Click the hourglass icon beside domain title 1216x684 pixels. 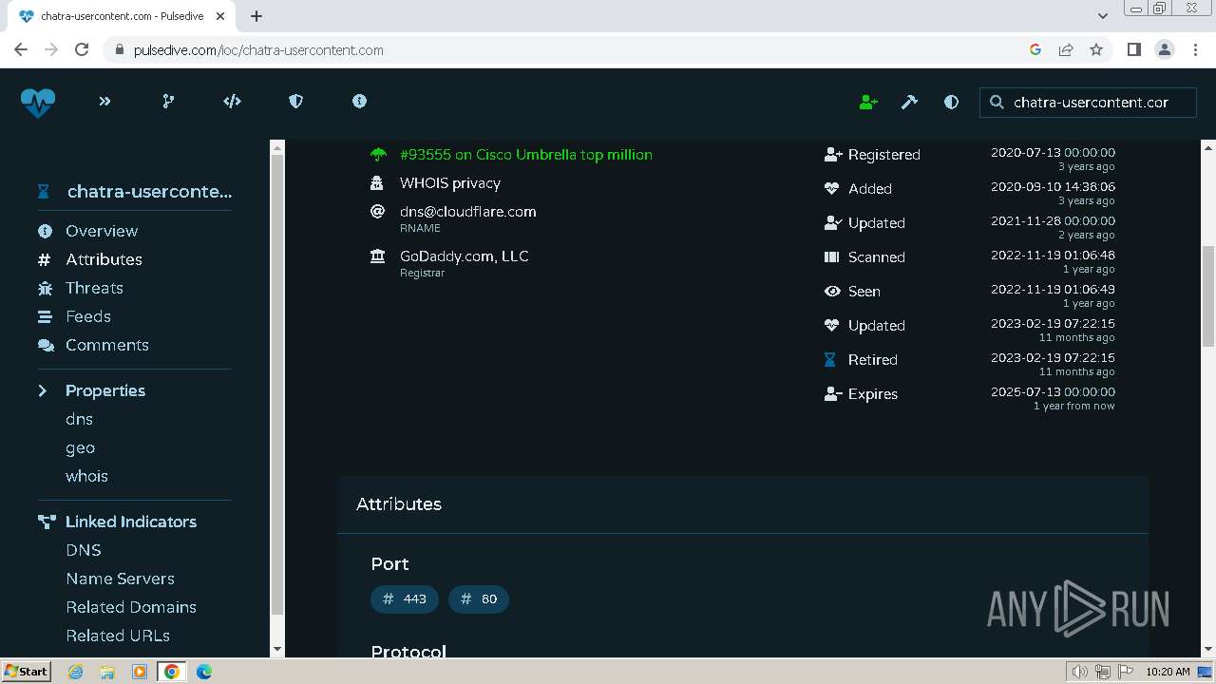43,191
